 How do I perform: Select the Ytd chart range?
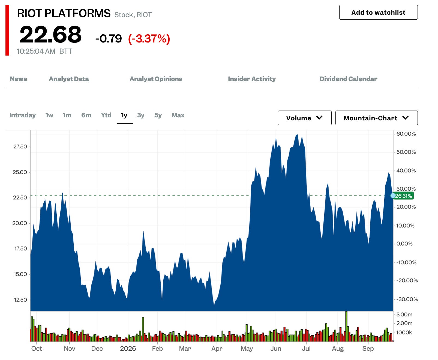point(106,115)
